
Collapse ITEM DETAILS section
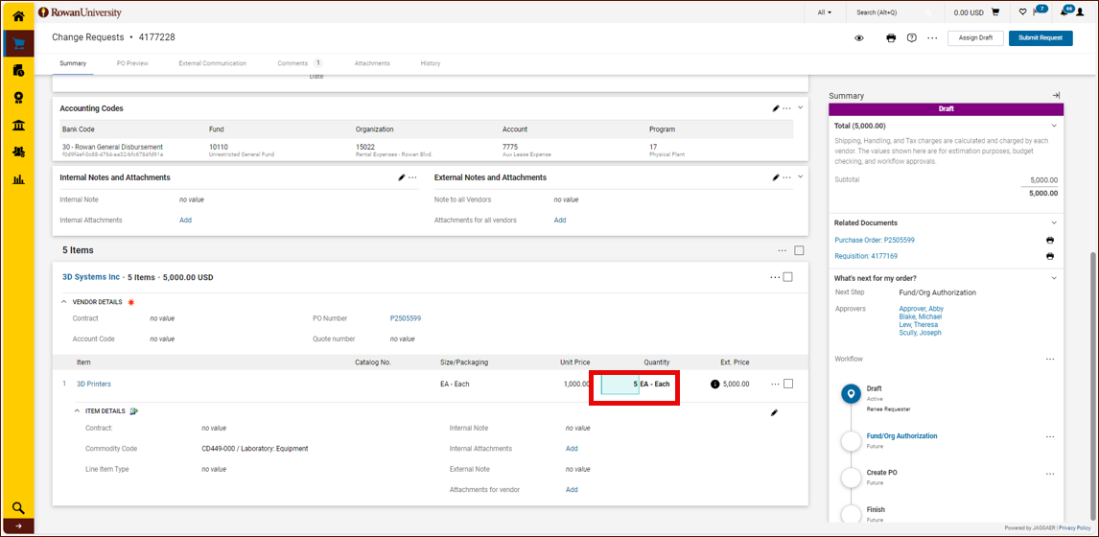pyautogui.click(x=77, y=410)
